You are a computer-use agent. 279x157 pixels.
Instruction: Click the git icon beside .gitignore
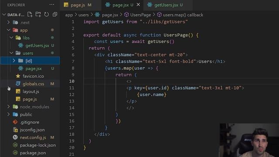tap(15, 122)
